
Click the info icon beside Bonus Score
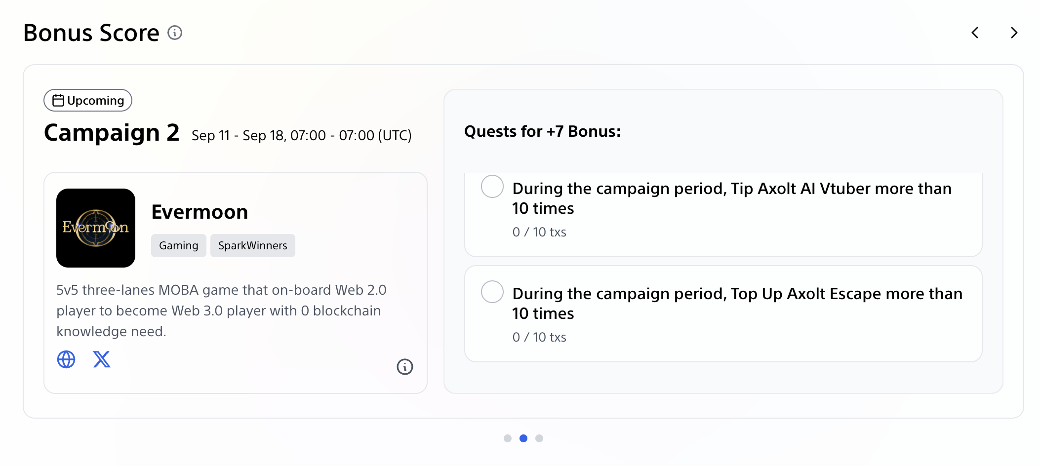pyautogui.click(x=175, y=33)
